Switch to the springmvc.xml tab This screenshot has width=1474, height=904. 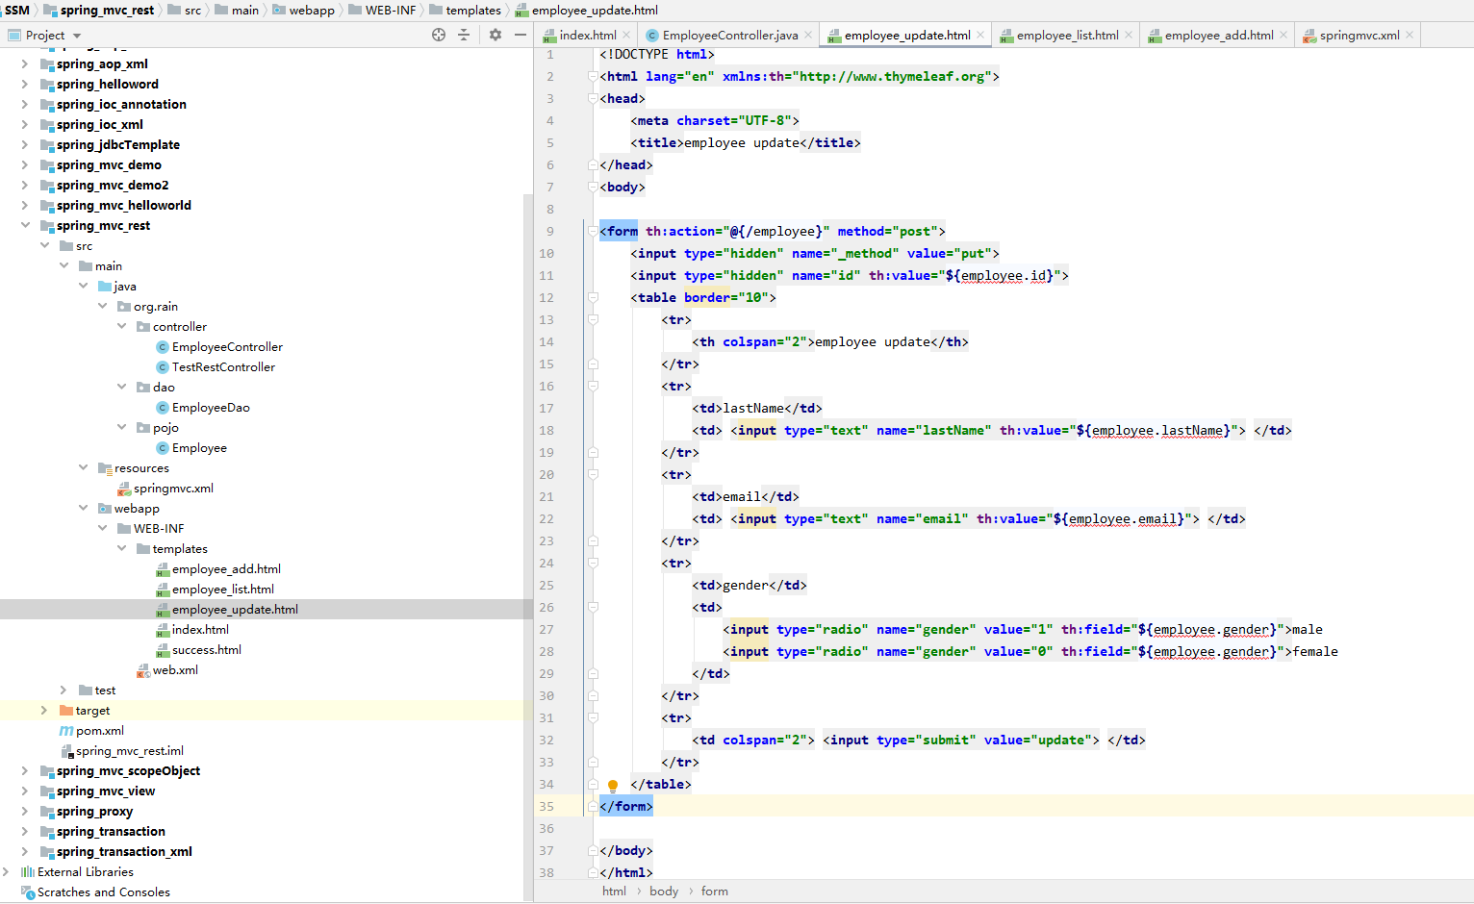[x=1360, y=35]
